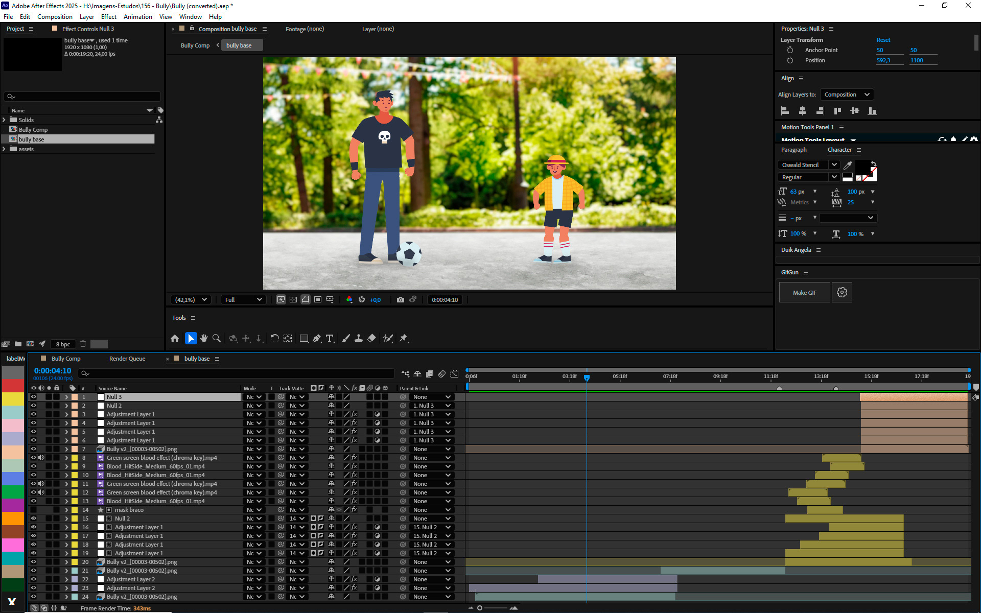Toggle visibility of mask braco layer
The image size is (981, 613).
34,510
